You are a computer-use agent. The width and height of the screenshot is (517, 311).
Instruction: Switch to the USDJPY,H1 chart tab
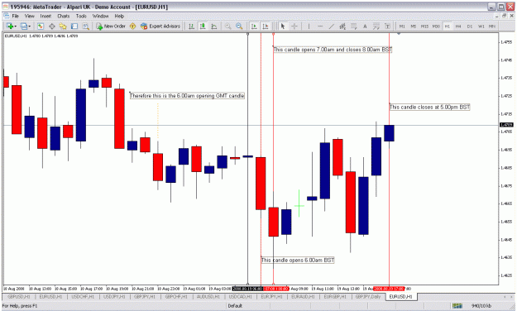tap(114, 297)
